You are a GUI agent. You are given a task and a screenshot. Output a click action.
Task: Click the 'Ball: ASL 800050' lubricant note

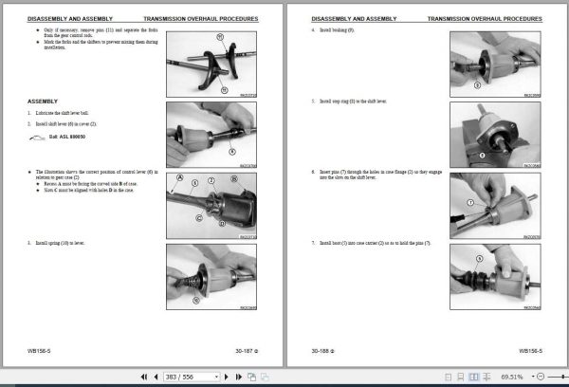point(67,137)
